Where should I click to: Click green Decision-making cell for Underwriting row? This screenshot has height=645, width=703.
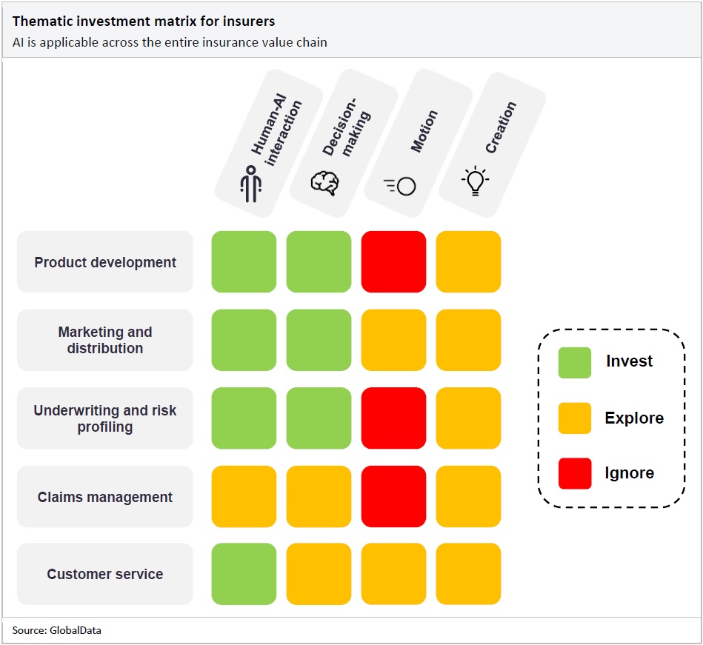(319, 418)
